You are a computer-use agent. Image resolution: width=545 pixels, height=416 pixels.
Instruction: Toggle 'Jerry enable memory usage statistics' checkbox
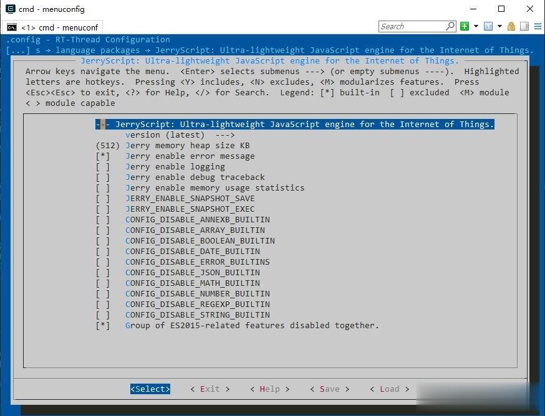102,188
